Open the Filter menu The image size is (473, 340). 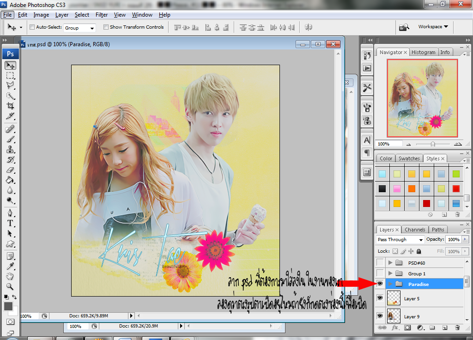pyautogui.click(x=102, y=15)
